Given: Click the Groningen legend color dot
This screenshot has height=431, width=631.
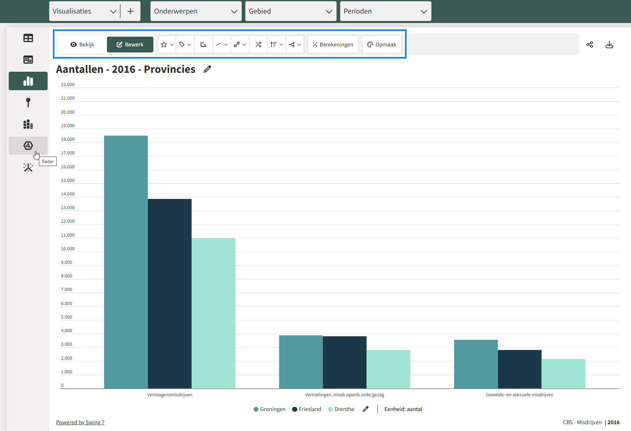Looking at the screenshot, I should coord(256,409).
